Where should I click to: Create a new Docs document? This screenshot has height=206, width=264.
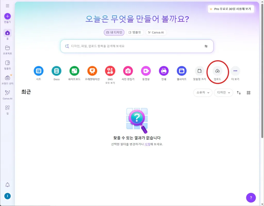(x=56, y=71)
